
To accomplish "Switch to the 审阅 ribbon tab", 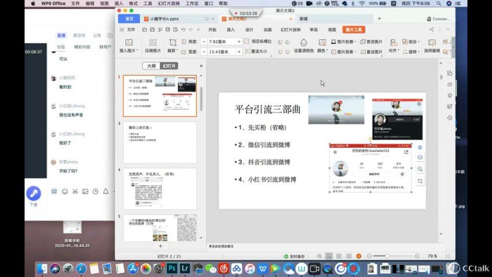I will pyautogui.click(x=314, y=30).
